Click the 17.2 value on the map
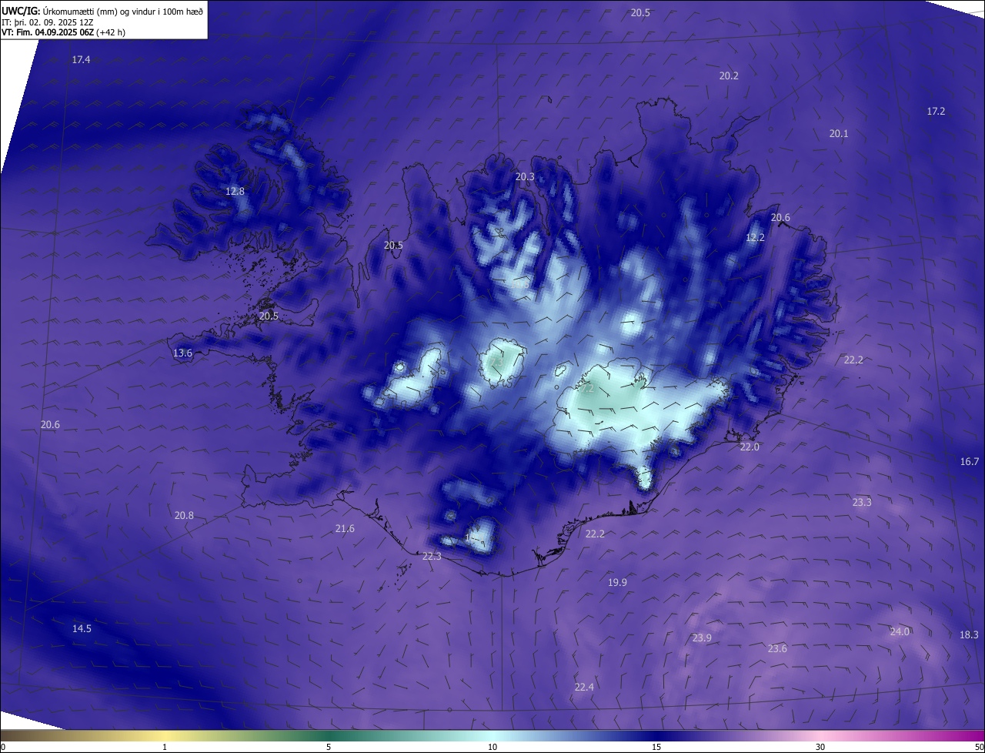 (936, 111)
